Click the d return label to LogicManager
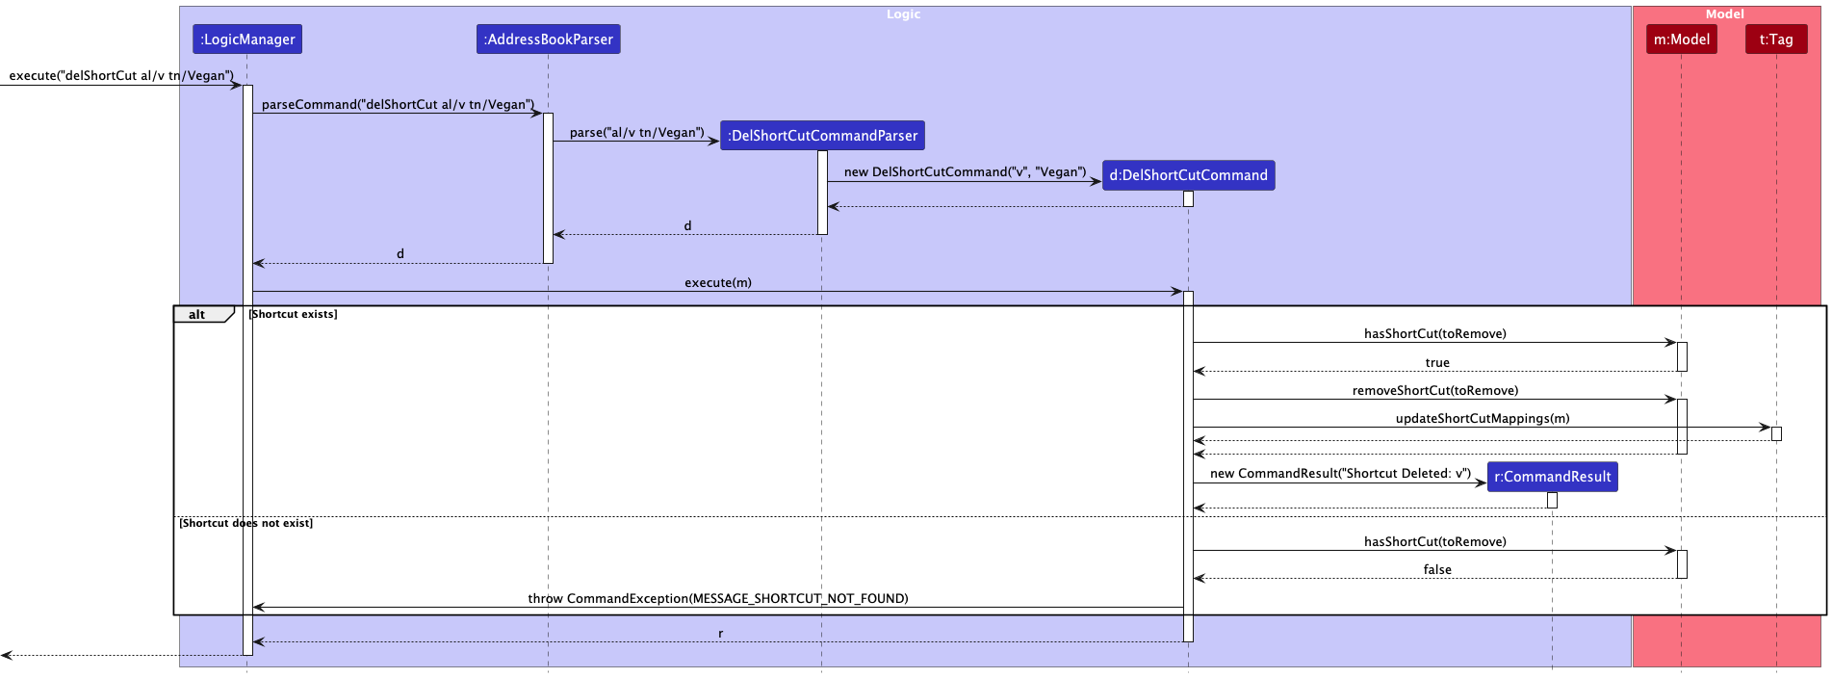 (x=400, y=254)
